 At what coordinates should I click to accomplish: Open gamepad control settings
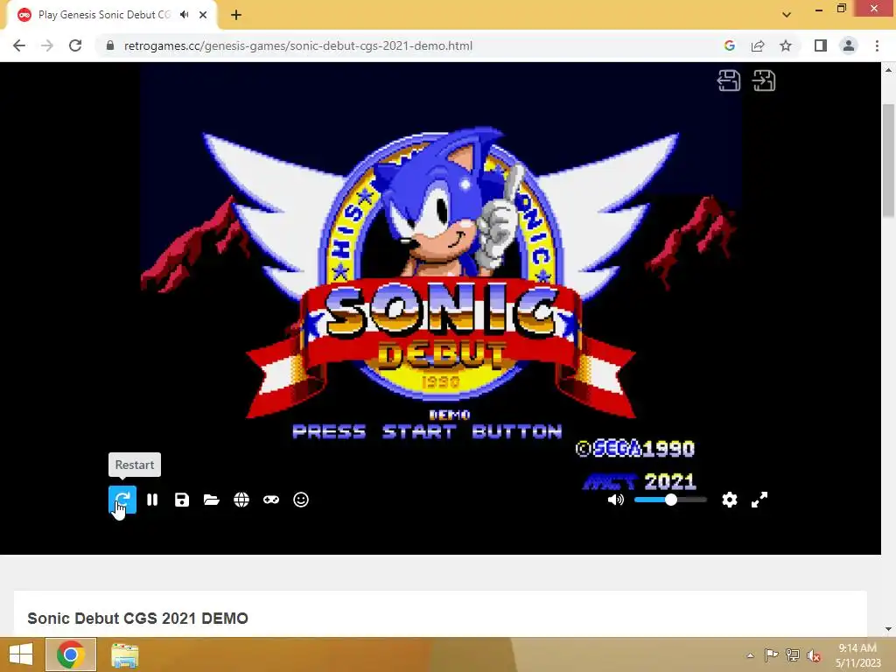click(x=271, y=500)
